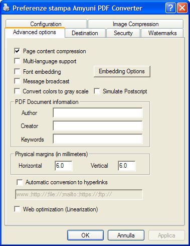Screen dimensions: 190x246
Task: Click the help question mark button
Action: point(170,8)
